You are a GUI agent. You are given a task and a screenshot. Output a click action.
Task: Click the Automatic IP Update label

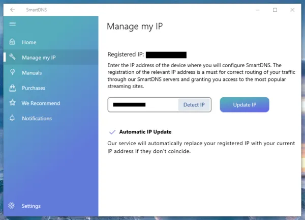(145, 132)
